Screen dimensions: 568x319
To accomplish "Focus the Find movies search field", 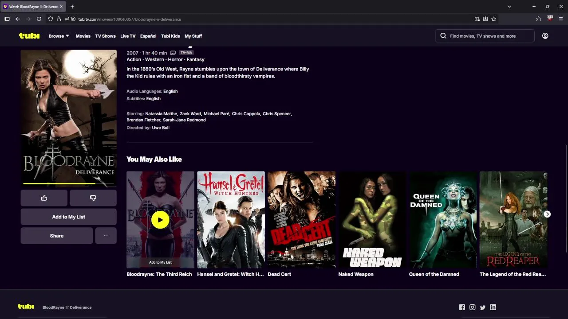I will click(485, 36).
